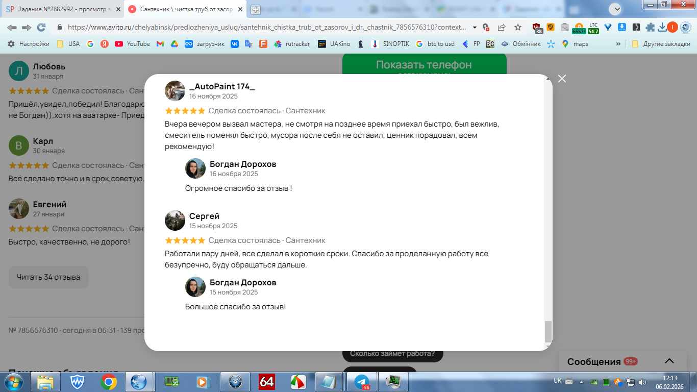Open the tab search dropdown arrow
Viewport: 697px width, 392px height.
[617, 9]
